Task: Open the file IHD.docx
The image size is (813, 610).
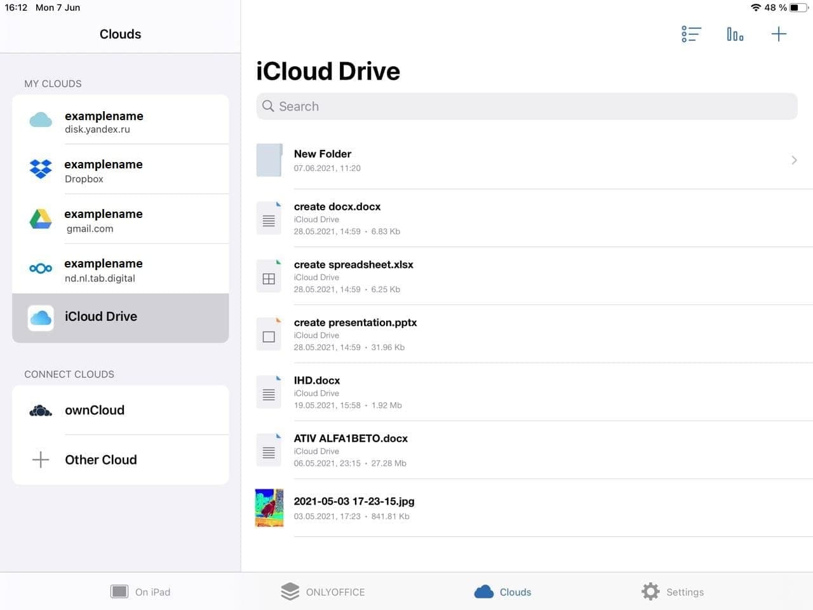Action: tap(316, 380)
